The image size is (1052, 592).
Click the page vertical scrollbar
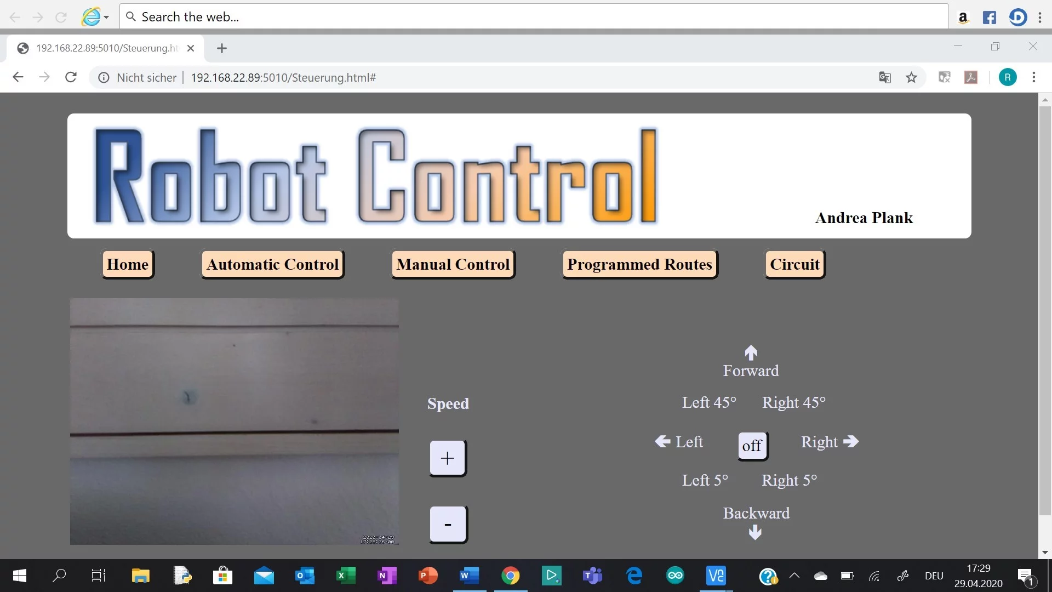[x=1045, y=310]
